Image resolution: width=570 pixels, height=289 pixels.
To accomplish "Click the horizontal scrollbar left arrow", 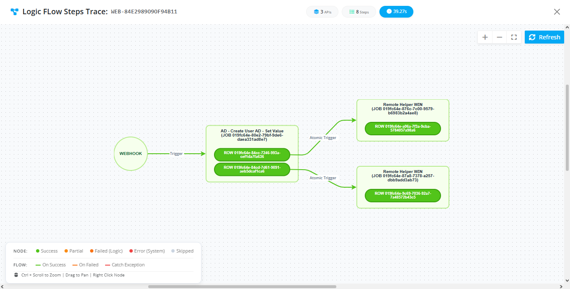I will click(x=2, y=287).
